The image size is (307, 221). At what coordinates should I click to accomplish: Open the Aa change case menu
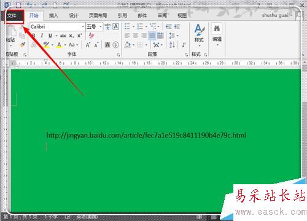(x=73, y=45)
